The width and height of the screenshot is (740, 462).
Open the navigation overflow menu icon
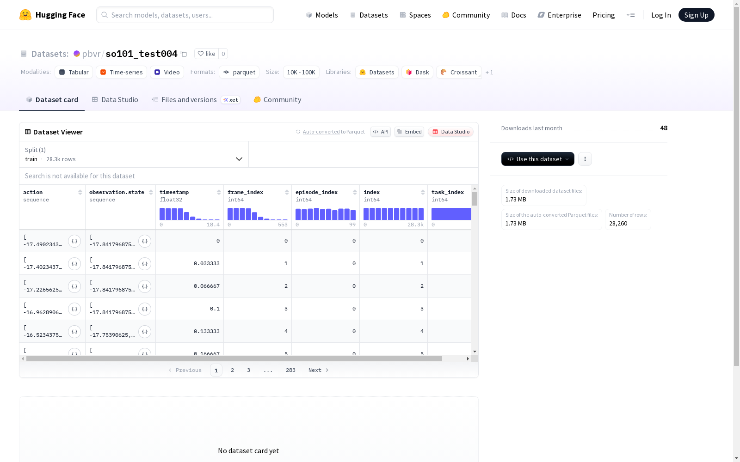(630, 15)
